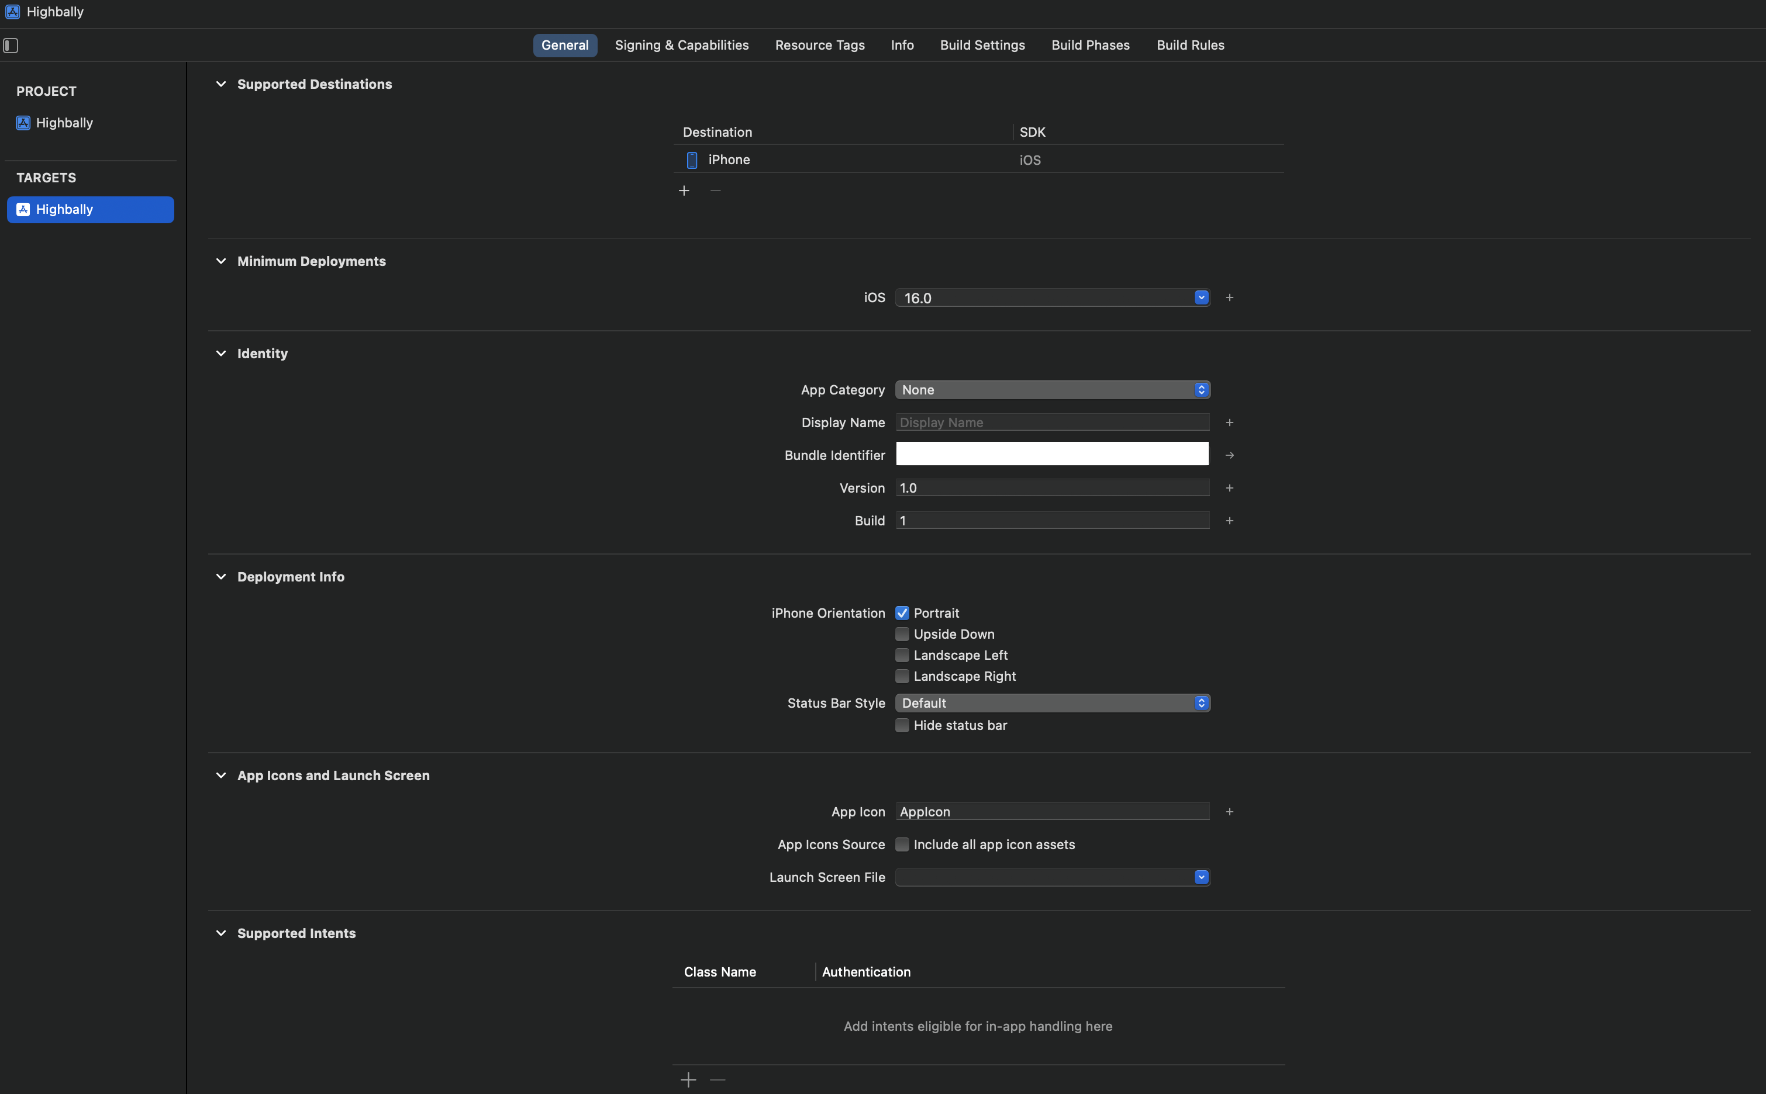Click the plus beside iOS deployment version

1230,297
